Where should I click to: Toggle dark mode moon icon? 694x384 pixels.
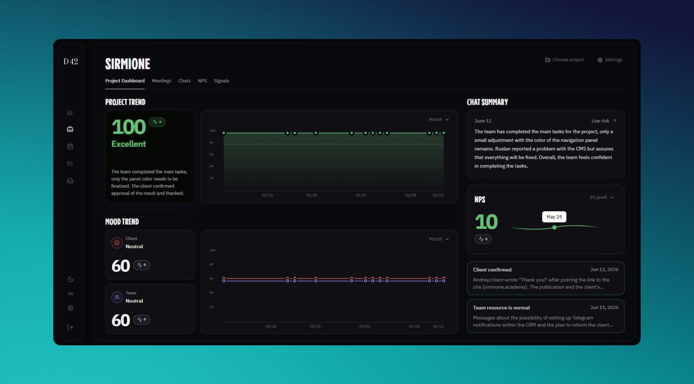pyautogui.click(x=70, y=279)
